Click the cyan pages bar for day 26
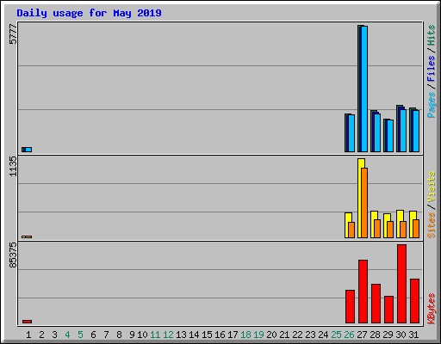This screenshot has height=344, width=441. [351, 133]
